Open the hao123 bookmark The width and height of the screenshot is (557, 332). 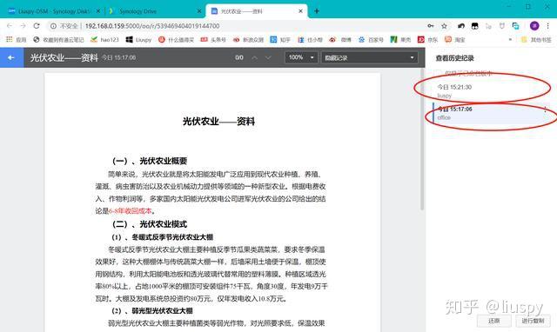click(104, 40)
